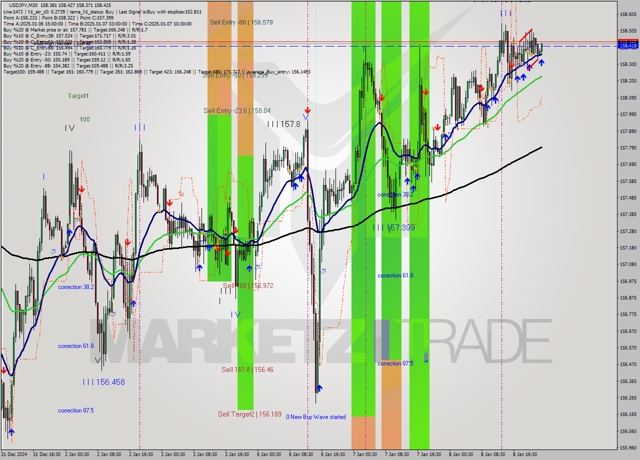Select price axis value 157.995
The width and height of the screenshot is (640, 460).
pyautogui.click(x=628, y=114)
